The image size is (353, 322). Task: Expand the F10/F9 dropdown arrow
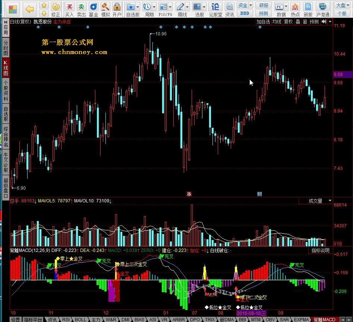pos(170,7)
